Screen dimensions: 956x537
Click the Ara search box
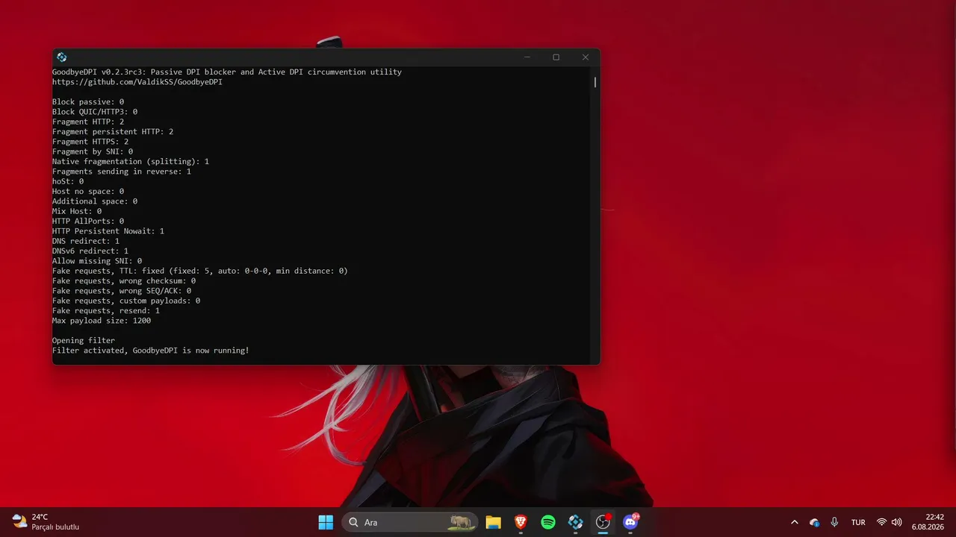click(x=411, y=522)
